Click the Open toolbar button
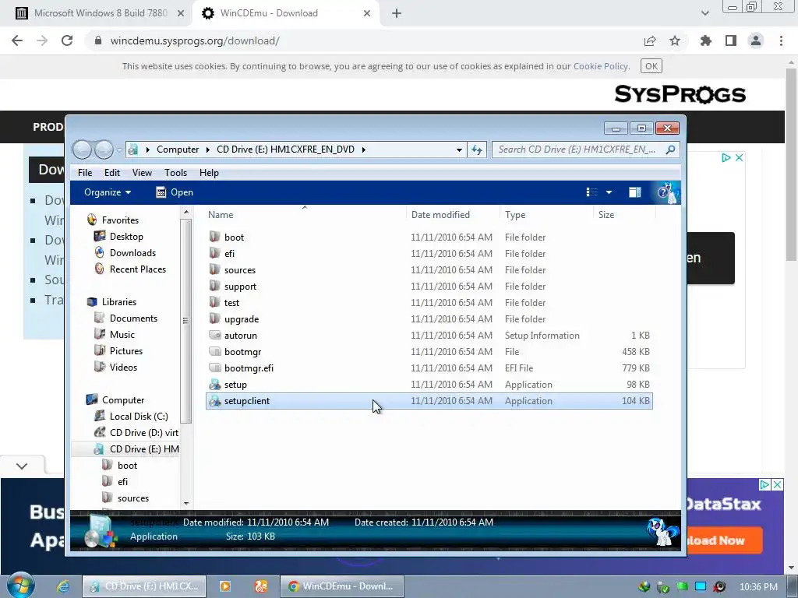 click(x=175, y=192)
